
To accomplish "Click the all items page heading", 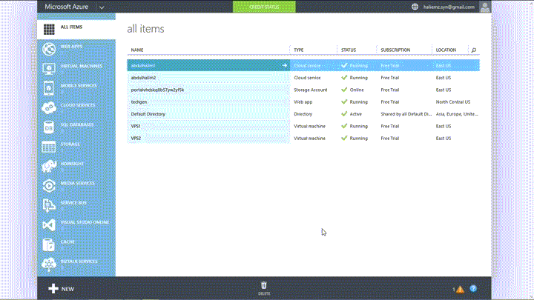I will point(146,29).
